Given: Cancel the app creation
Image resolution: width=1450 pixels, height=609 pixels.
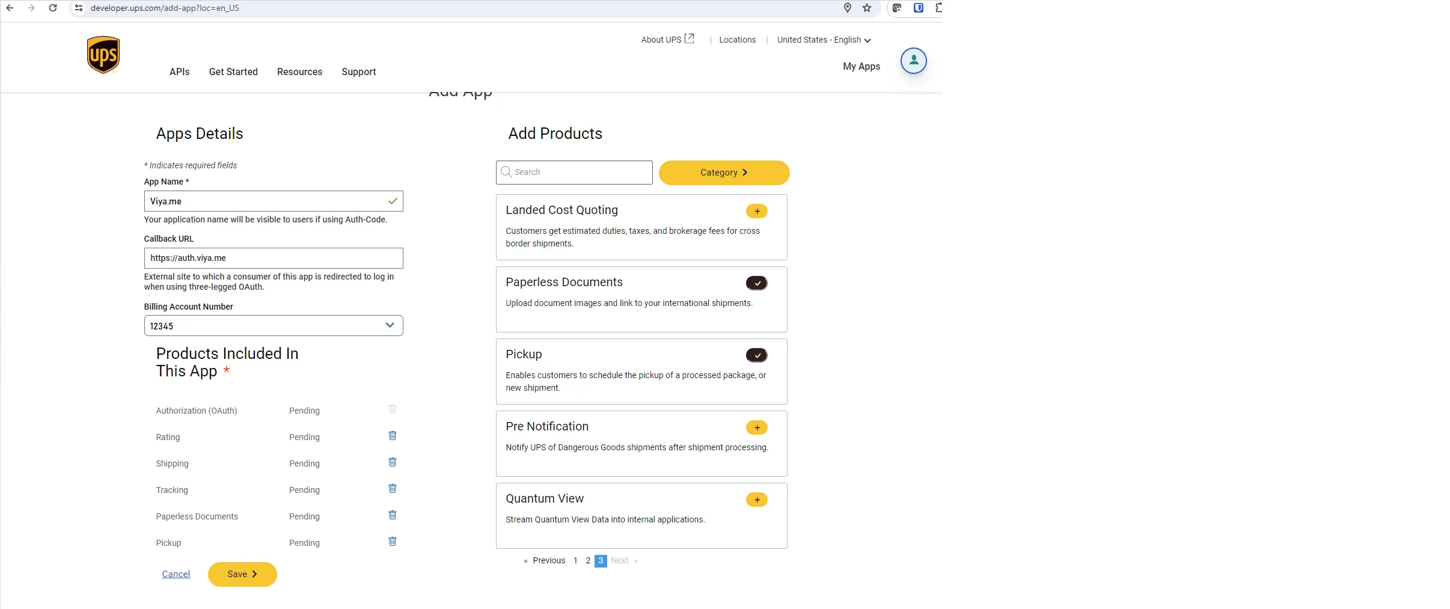Looking at the screenshot, I should pos(176,574).
